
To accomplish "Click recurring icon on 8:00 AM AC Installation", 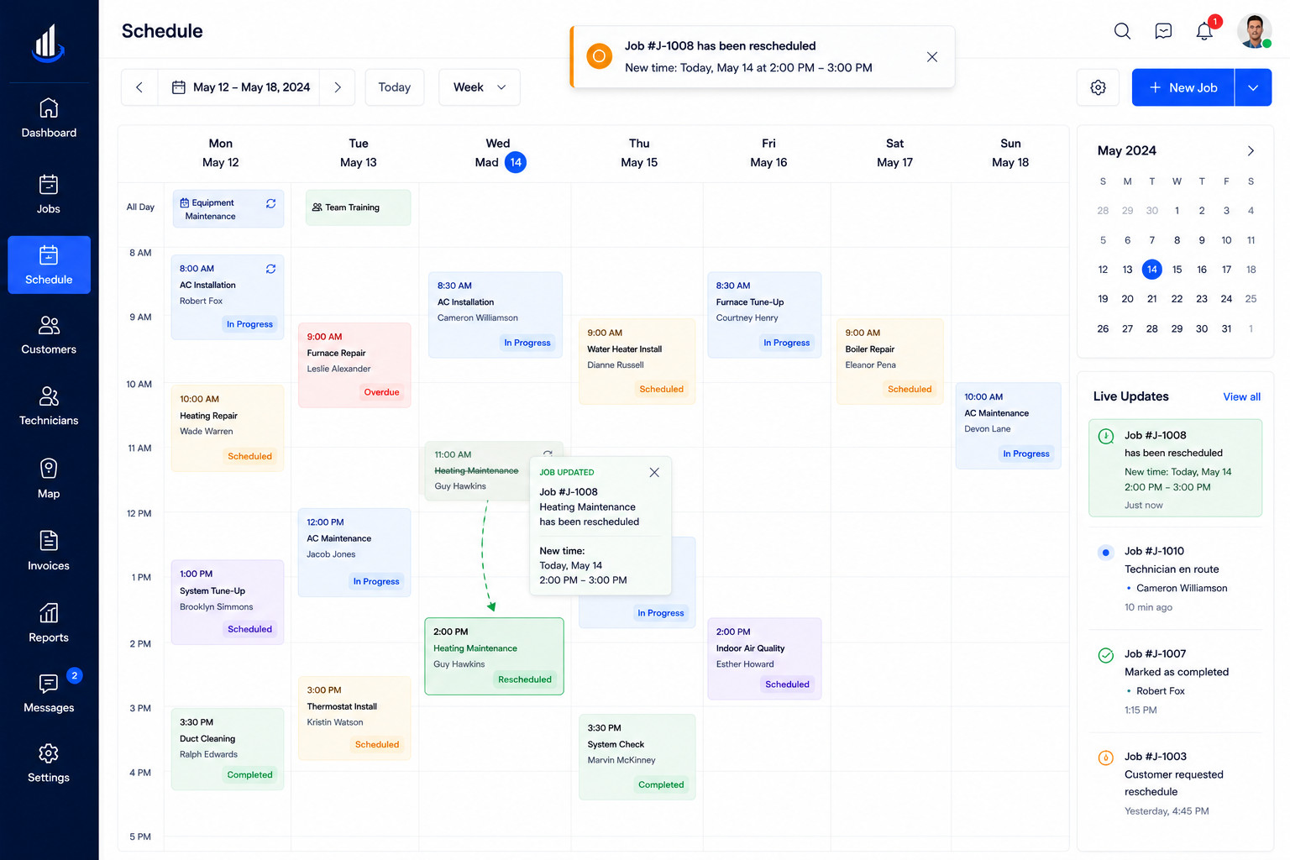I will [270, 269].
